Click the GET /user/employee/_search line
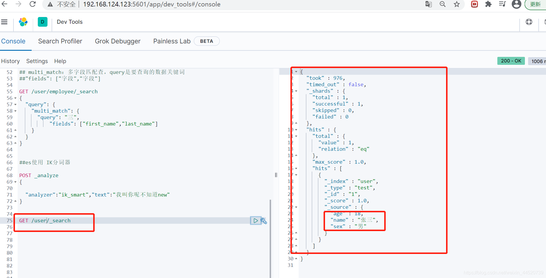546x278 pixels. point(58,91)
